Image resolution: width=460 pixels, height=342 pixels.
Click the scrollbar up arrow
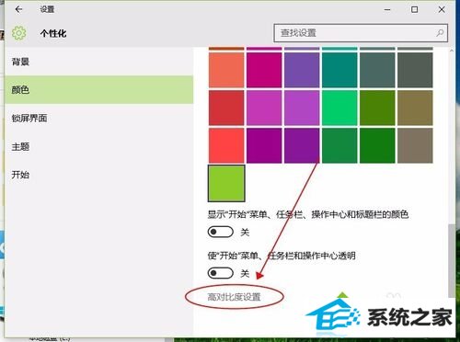coord(452,51)
